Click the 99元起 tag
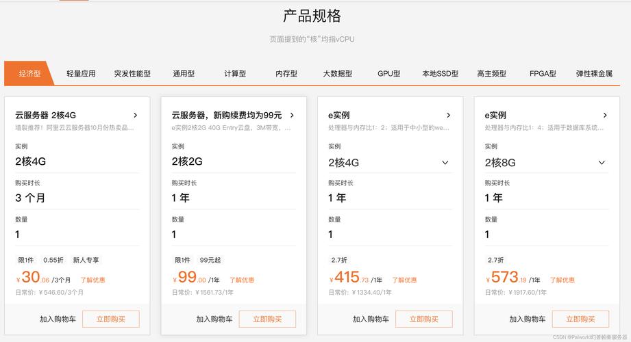 click(210, 260)
